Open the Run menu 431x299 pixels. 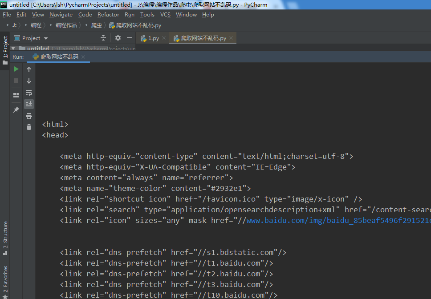pyautogui.click(x=130, y=15)
